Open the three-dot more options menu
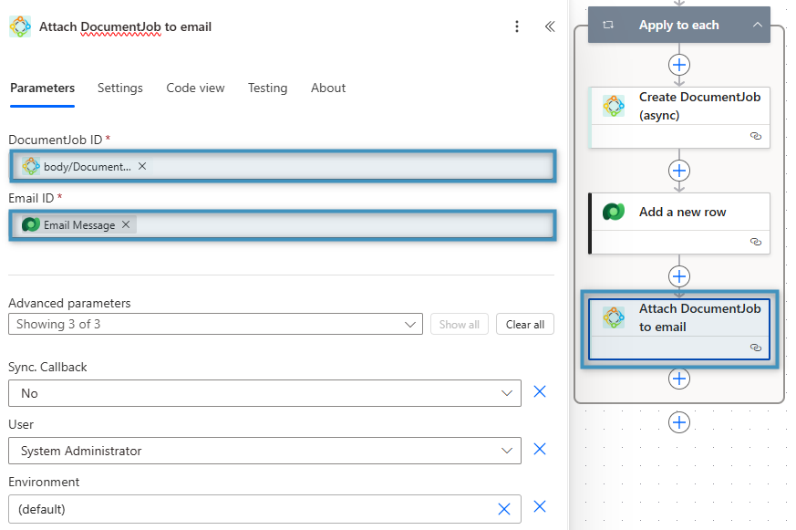The width and height of the screenshot is (796, 530). [517, 26]
